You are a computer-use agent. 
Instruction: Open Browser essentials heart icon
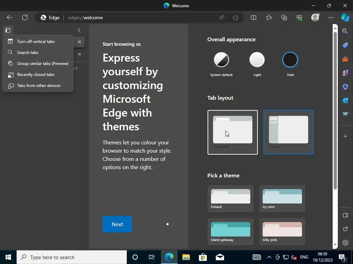[x=299, y=18]
